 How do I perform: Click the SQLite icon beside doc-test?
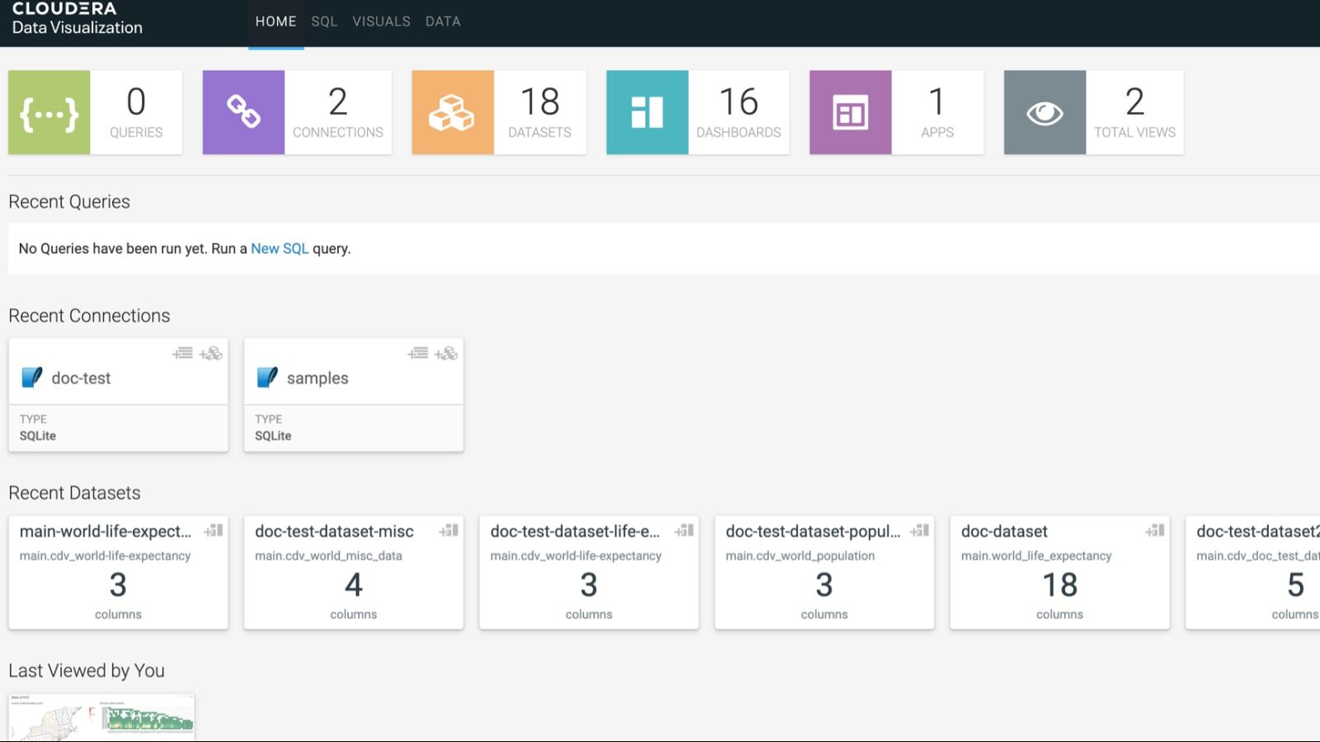32,378
